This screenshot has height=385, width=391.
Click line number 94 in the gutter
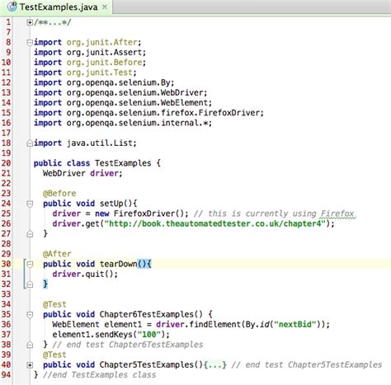tap(6, 375)
